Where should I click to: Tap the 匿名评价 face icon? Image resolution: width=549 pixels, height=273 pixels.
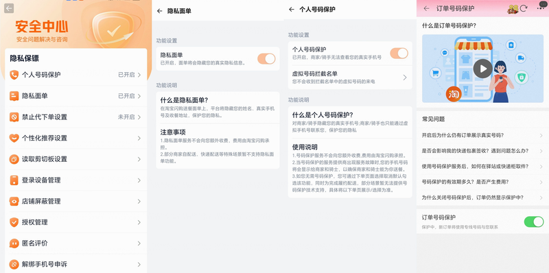coord(14,244)
